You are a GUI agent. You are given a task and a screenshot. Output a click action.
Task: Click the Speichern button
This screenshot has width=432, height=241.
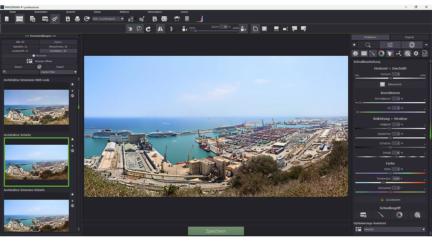216,231
